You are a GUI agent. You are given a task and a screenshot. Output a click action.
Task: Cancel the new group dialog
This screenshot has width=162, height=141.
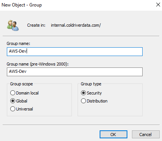point(146,135)
